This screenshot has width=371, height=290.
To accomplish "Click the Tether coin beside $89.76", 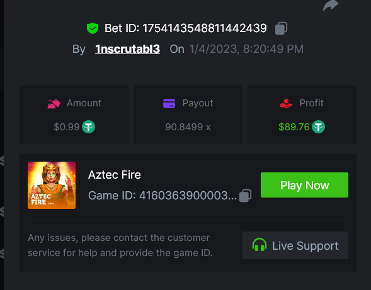I will [x=318, y=127].
